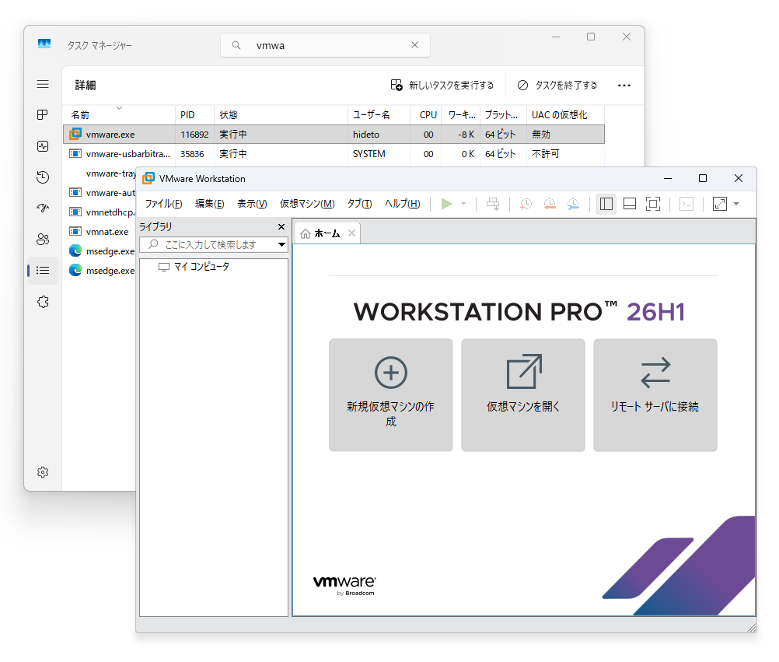This screenshot has width=779, height=662.
Task: Click PID value 35836
Action: pyautogui.click(x=192, y=154)
